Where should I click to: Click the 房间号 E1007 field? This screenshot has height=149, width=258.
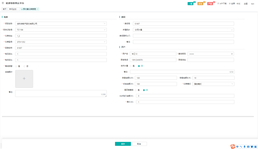tap(183, 24)
